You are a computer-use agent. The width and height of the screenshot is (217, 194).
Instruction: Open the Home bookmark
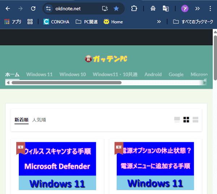coord(113,22)
